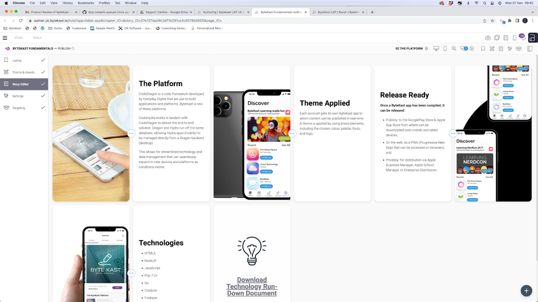Screen dimensions: 538x302
Task: Open the people group icon in toolbar
Action: (x=519, y=48)
